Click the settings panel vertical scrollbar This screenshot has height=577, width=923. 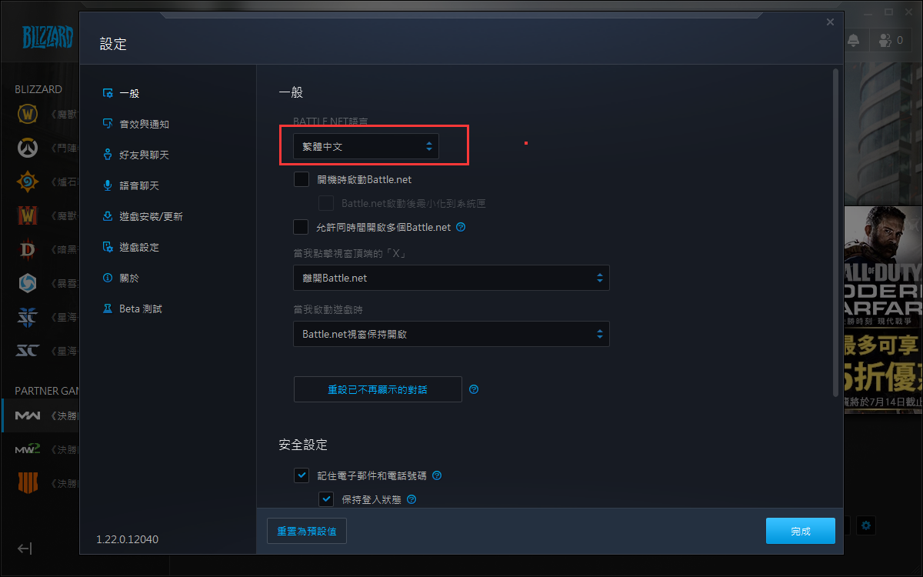pos(835,232)
